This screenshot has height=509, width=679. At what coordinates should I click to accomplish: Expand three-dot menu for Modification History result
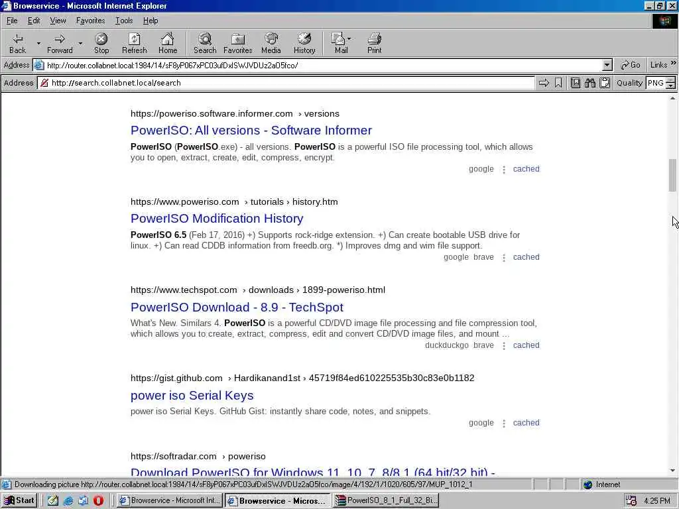504,258
